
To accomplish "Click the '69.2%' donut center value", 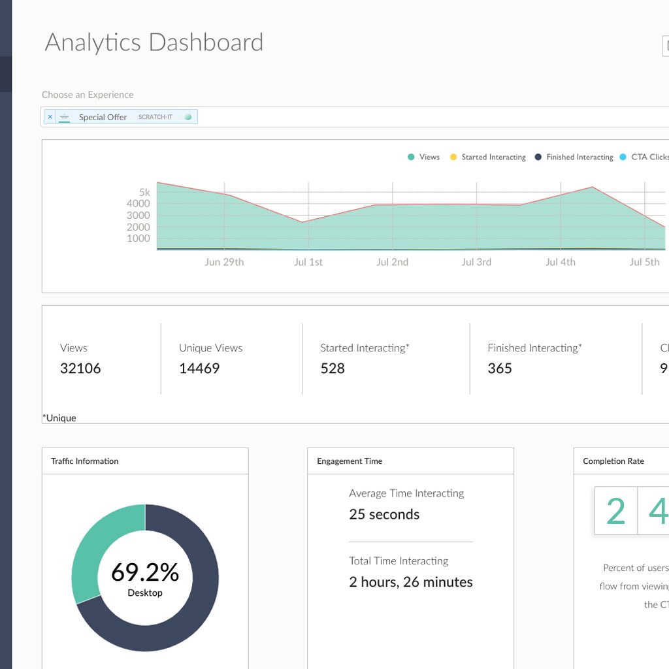I will pos(145,572).
